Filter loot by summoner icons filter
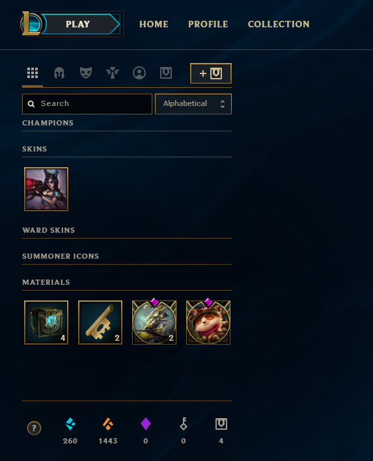The image size is (373, 461). pos(139,73)
